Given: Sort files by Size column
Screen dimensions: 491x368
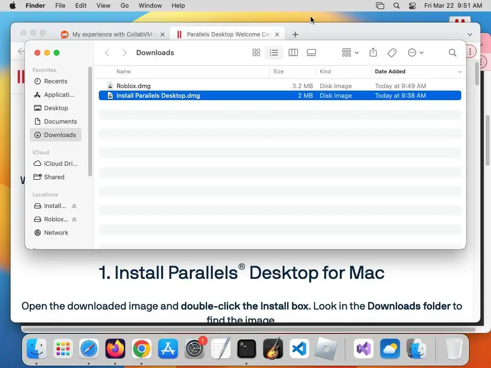Looking at the screenshot, I should click(x=278, y=72).
